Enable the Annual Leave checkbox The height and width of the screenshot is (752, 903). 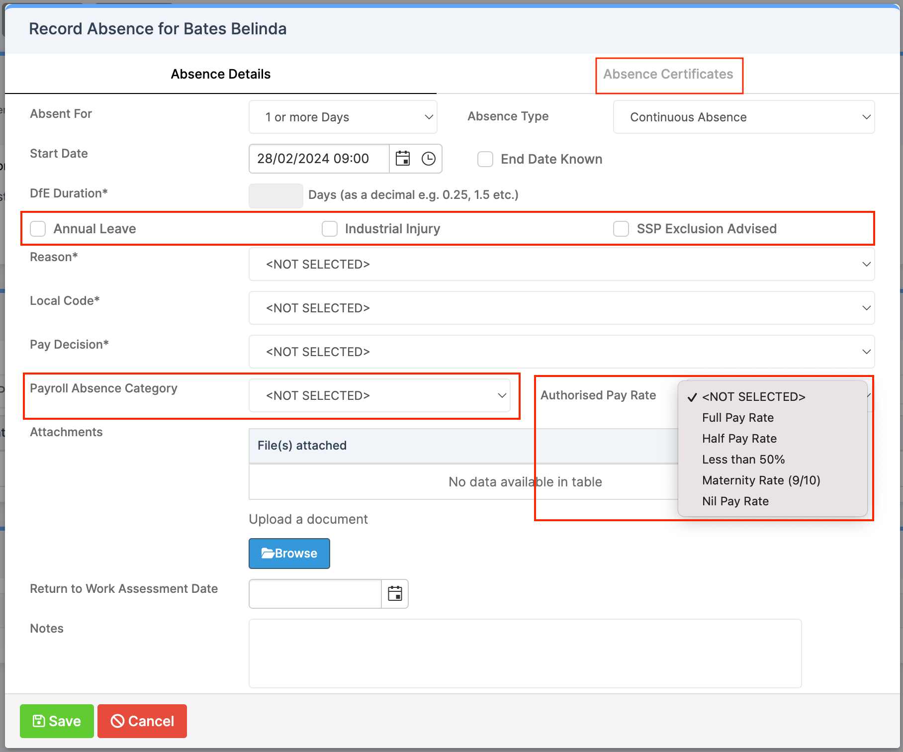point(38,228)
